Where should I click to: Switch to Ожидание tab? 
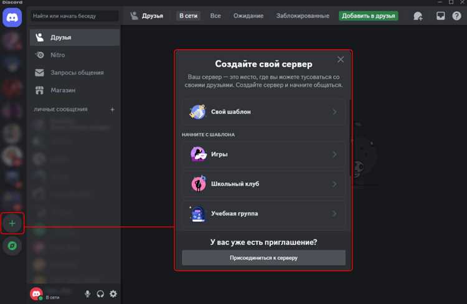(x=248, y=16)
